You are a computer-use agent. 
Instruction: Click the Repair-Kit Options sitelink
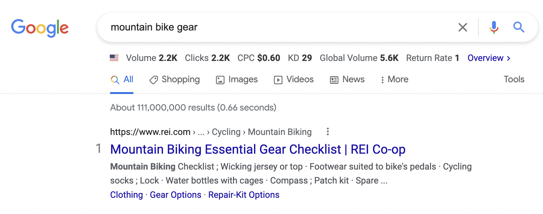point(243,195)
